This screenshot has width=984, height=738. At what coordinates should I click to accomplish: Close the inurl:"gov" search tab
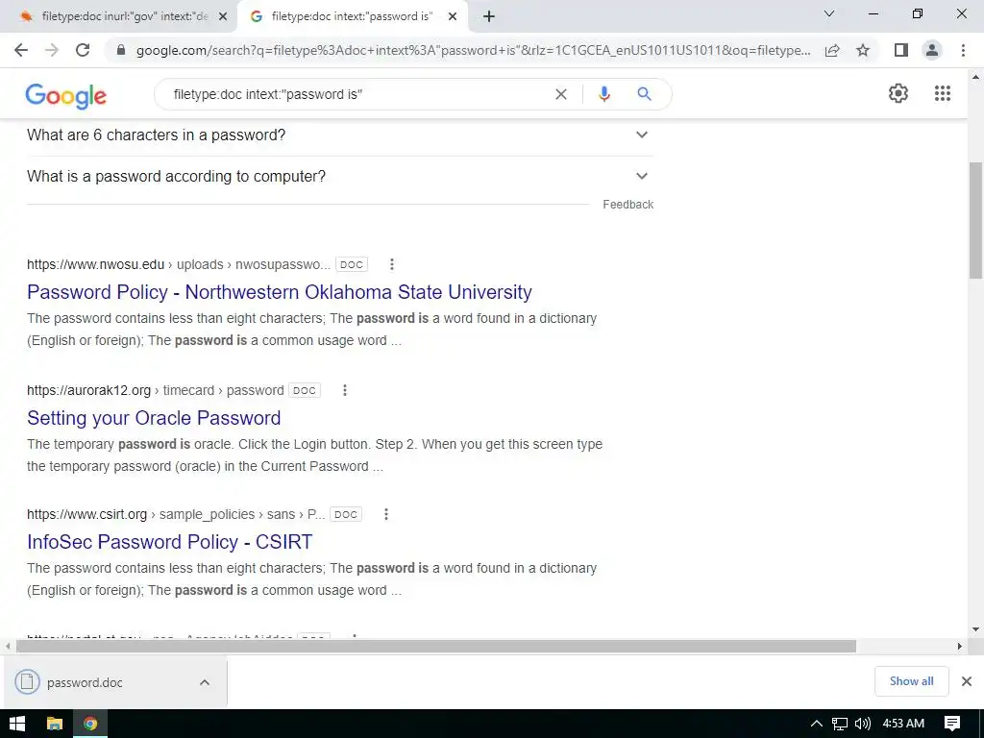pyautogui.click(x=223, y=17)
